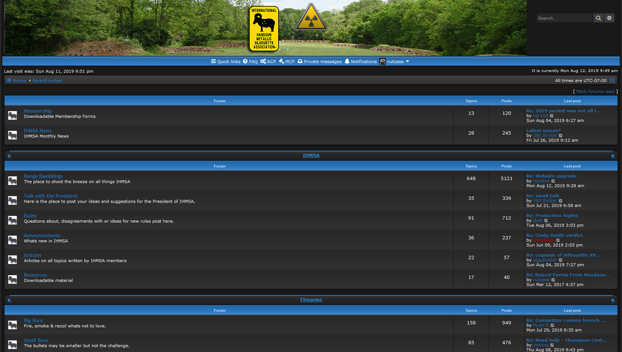View latest post icon in Talk with President row
Screen dimensions: 622x352
tap(561, 201)
